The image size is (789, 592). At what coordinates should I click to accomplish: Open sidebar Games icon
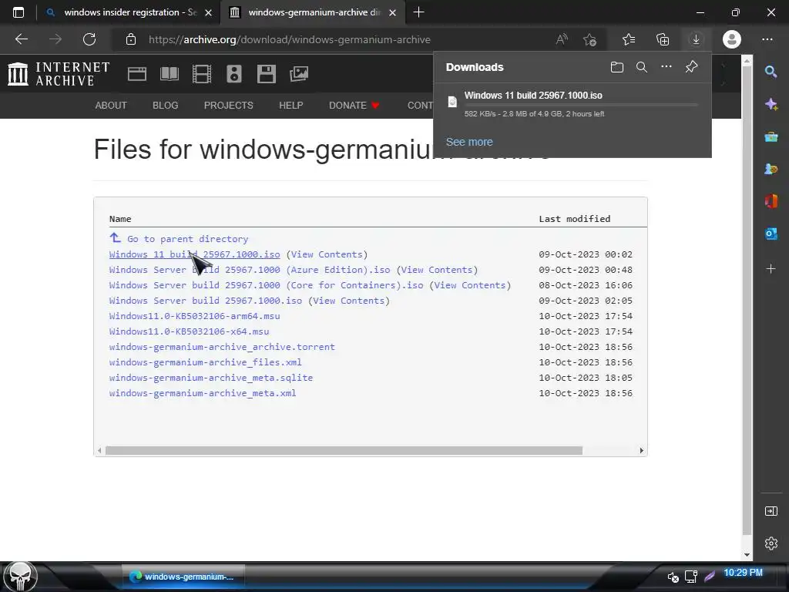771,169
